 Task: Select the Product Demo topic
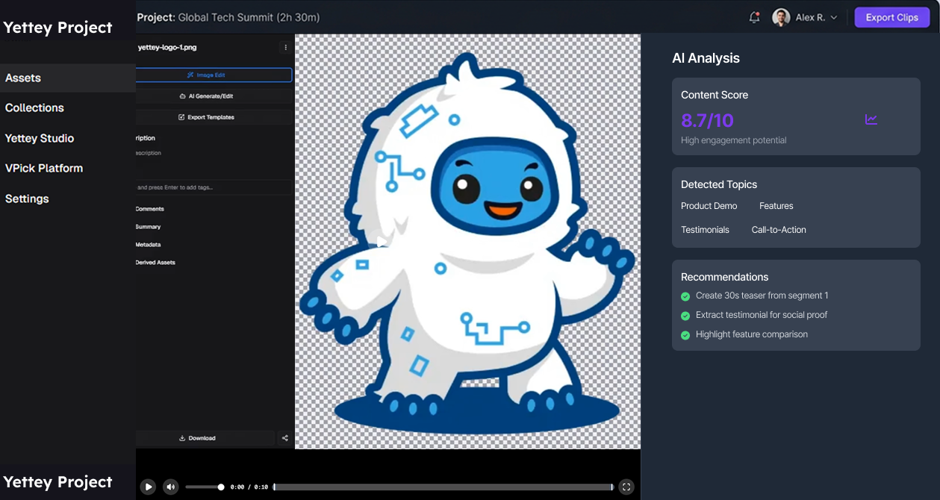(x=709, y=206)
